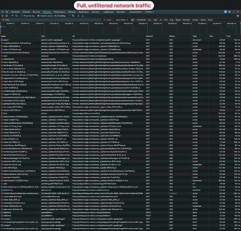Expand the More filters dropdown
This screenshot has width=241, height=231.
pos(122,20)
